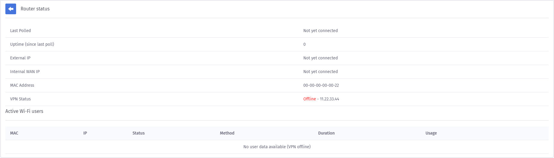The width and height of the screenshot is (554, 158).
Task: Select the MAC address value 00-00-00-00-00-22
Action: coord(321,85)
